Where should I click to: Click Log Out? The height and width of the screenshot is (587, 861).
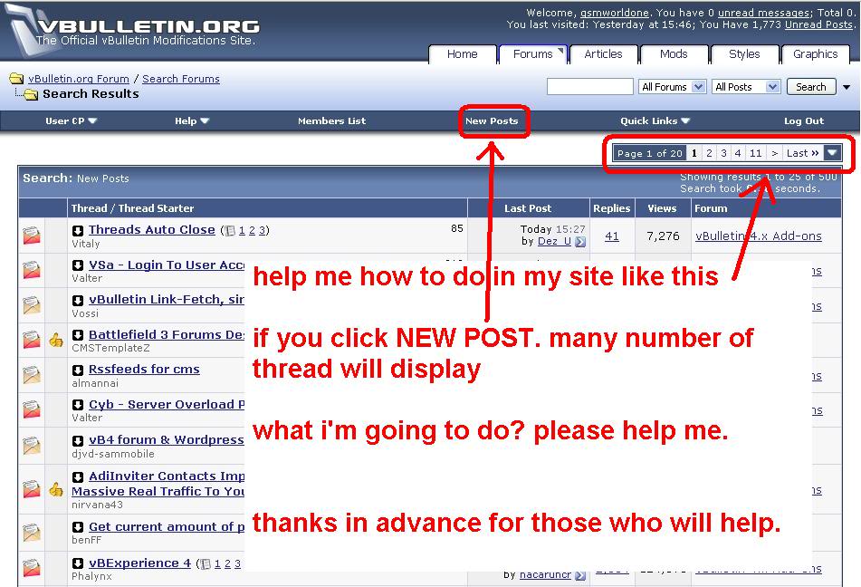tap(804, 120)
